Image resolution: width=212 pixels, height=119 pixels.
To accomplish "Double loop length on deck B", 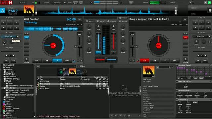I will tap(205, 56).
